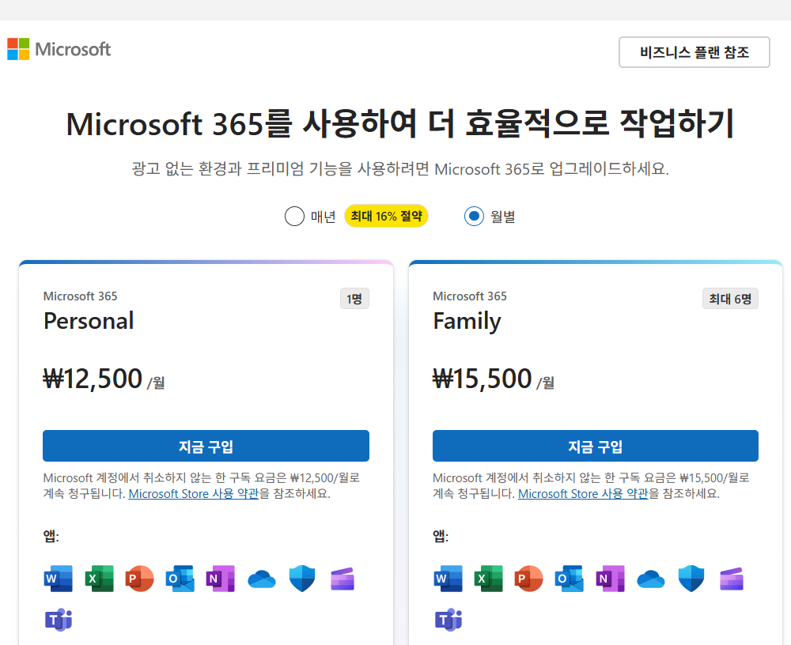
Task: Click OneNote icon in Family plan
Action: tap(610, 579)
